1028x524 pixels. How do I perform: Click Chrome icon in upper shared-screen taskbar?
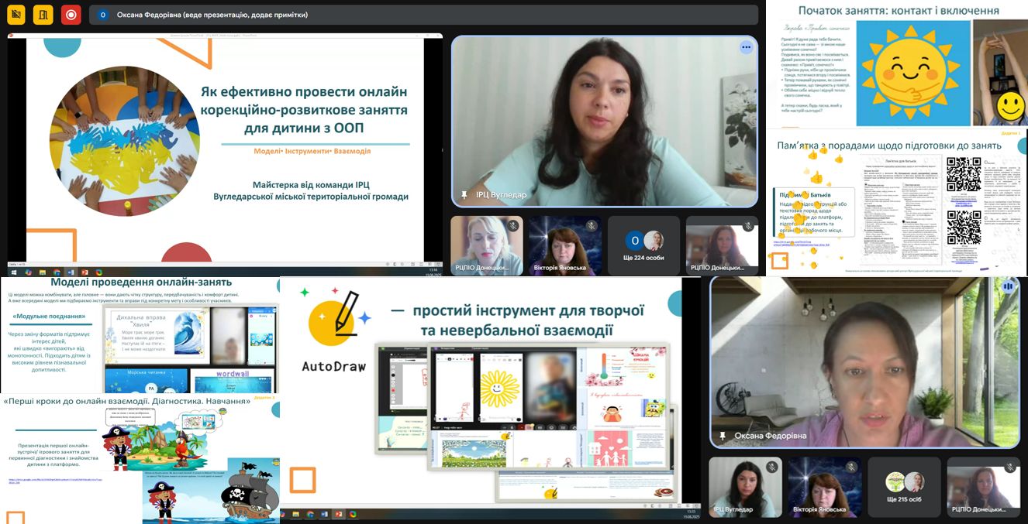(57, 272)
